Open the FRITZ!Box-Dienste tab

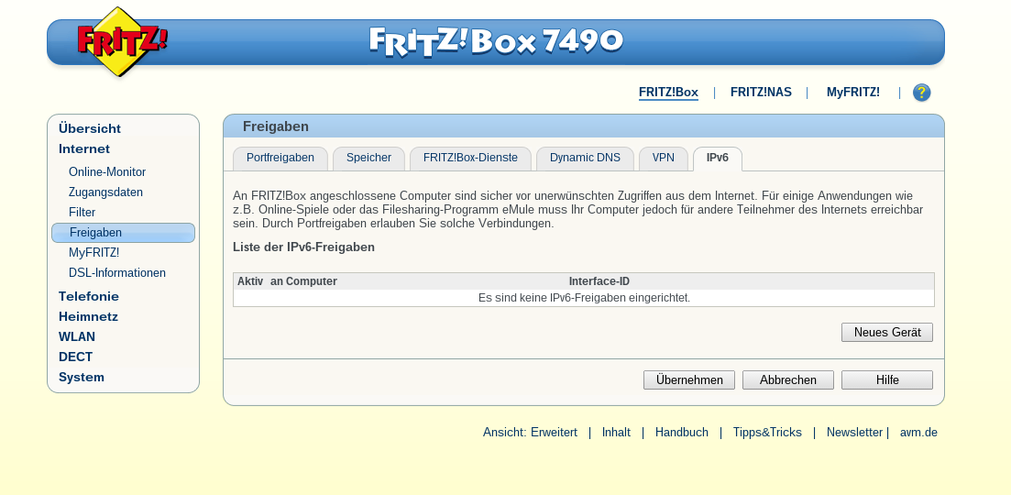tap(470, 159)
